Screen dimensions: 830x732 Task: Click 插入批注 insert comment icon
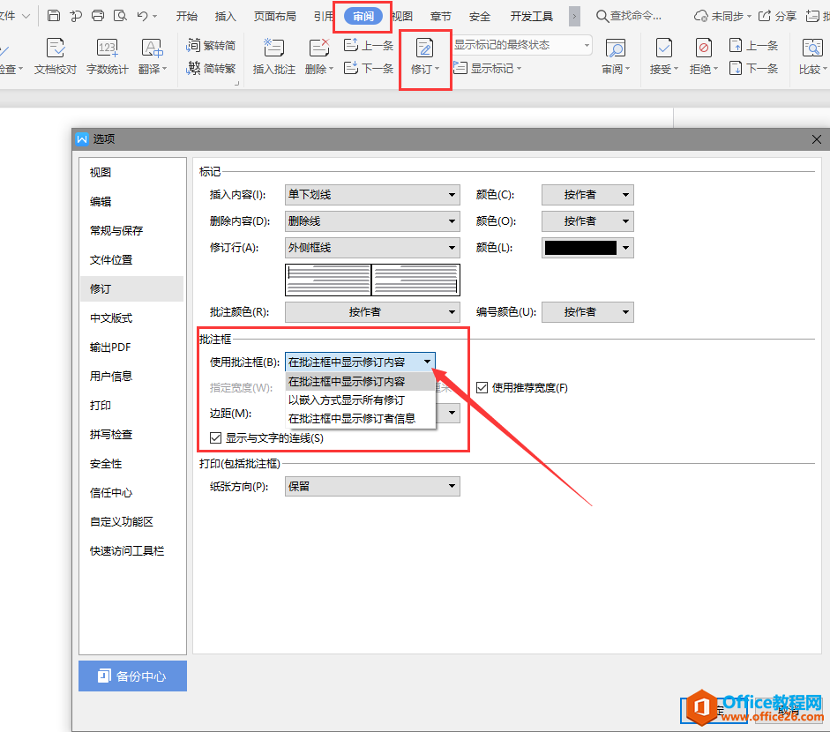point(274,56)
